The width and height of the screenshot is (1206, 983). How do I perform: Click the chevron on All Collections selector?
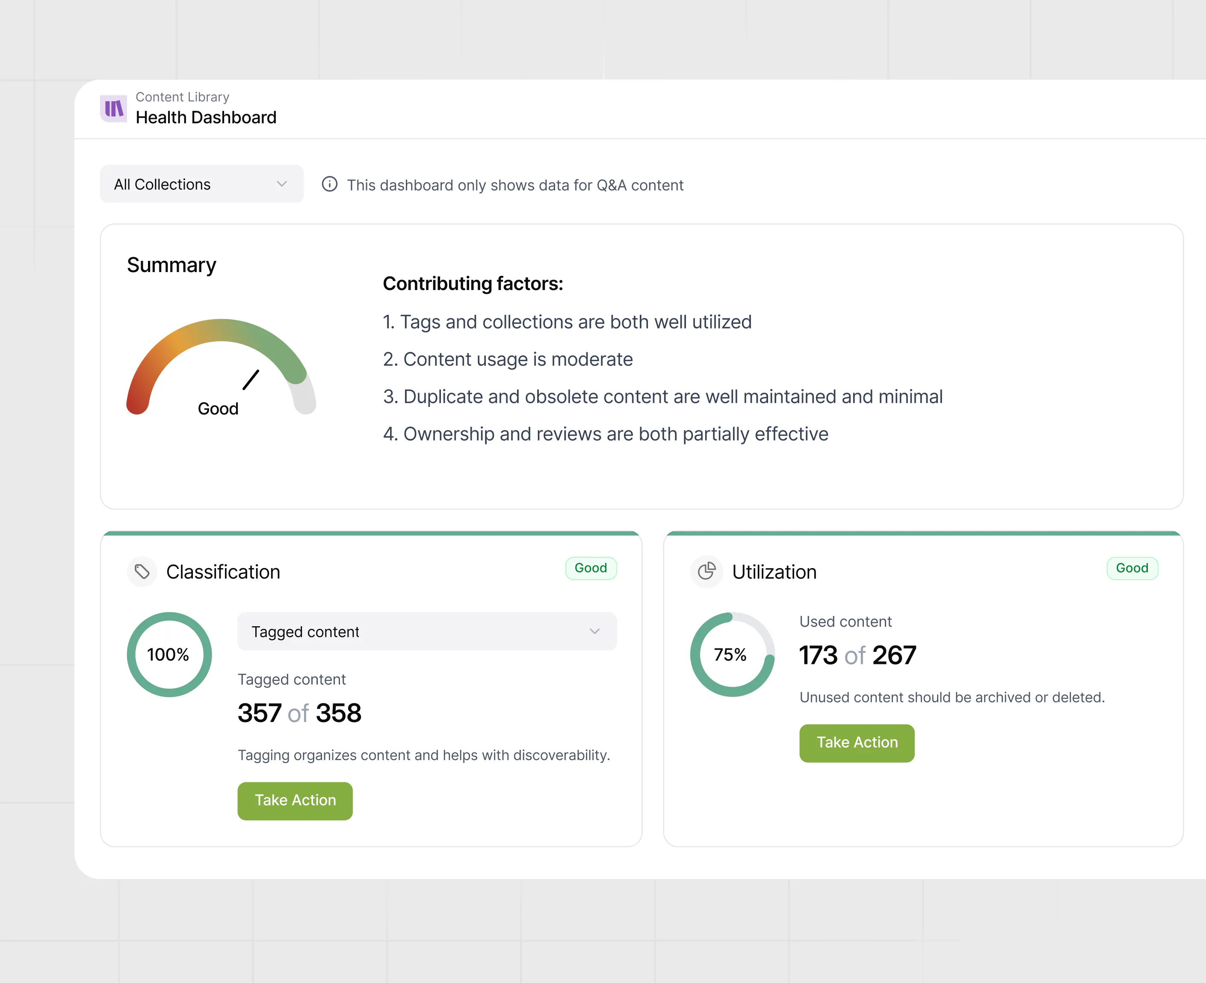(x=281, y=184)
